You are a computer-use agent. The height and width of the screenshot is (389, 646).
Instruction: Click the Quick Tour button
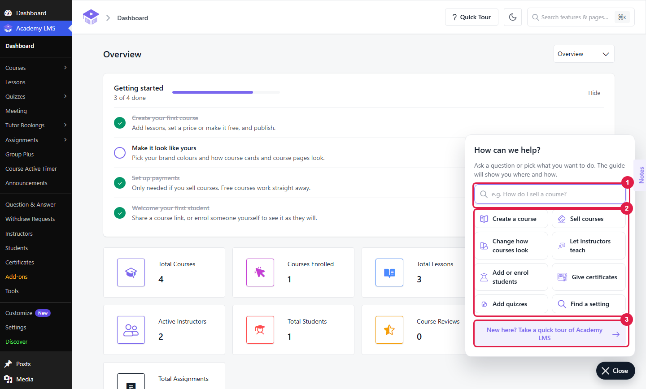pyautogui.click(x=471, y=17)
